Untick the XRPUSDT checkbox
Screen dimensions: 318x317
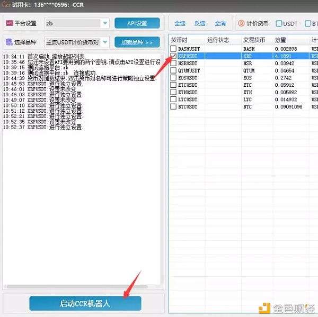click(x=173, y=56)
